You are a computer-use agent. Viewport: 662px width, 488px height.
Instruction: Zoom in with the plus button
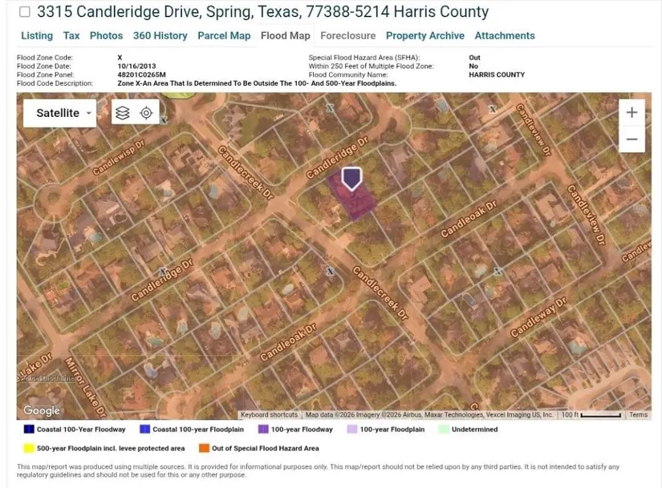pyautogui.click(x=632, y=112)
